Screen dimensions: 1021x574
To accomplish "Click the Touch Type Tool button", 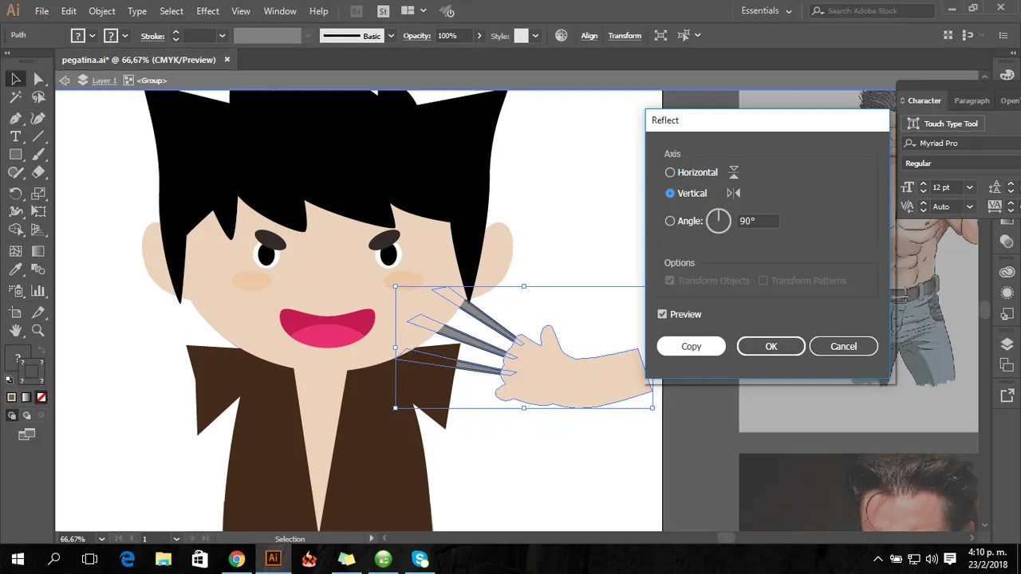I will [943, 124].
